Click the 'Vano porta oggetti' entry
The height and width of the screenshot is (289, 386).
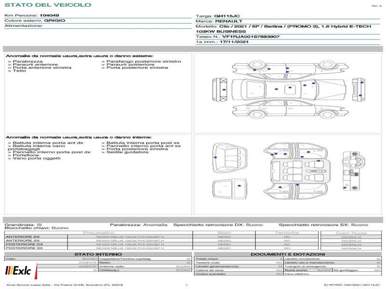pyautogui.click(x=37, y=158)
